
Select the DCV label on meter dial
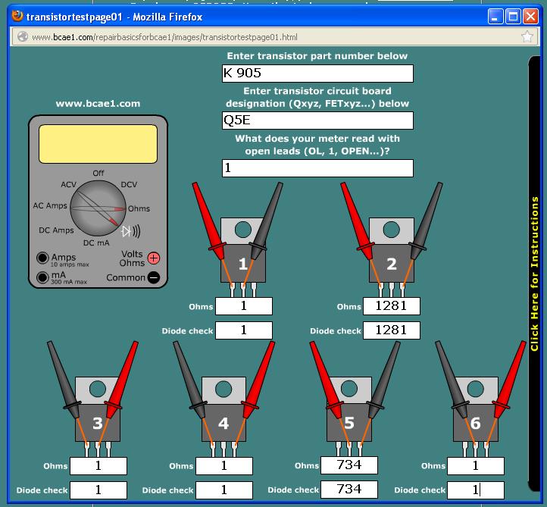coord(129,184)
